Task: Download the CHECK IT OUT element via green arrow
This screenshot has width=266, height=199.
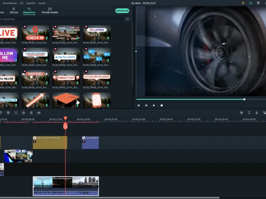Action: 77,83
